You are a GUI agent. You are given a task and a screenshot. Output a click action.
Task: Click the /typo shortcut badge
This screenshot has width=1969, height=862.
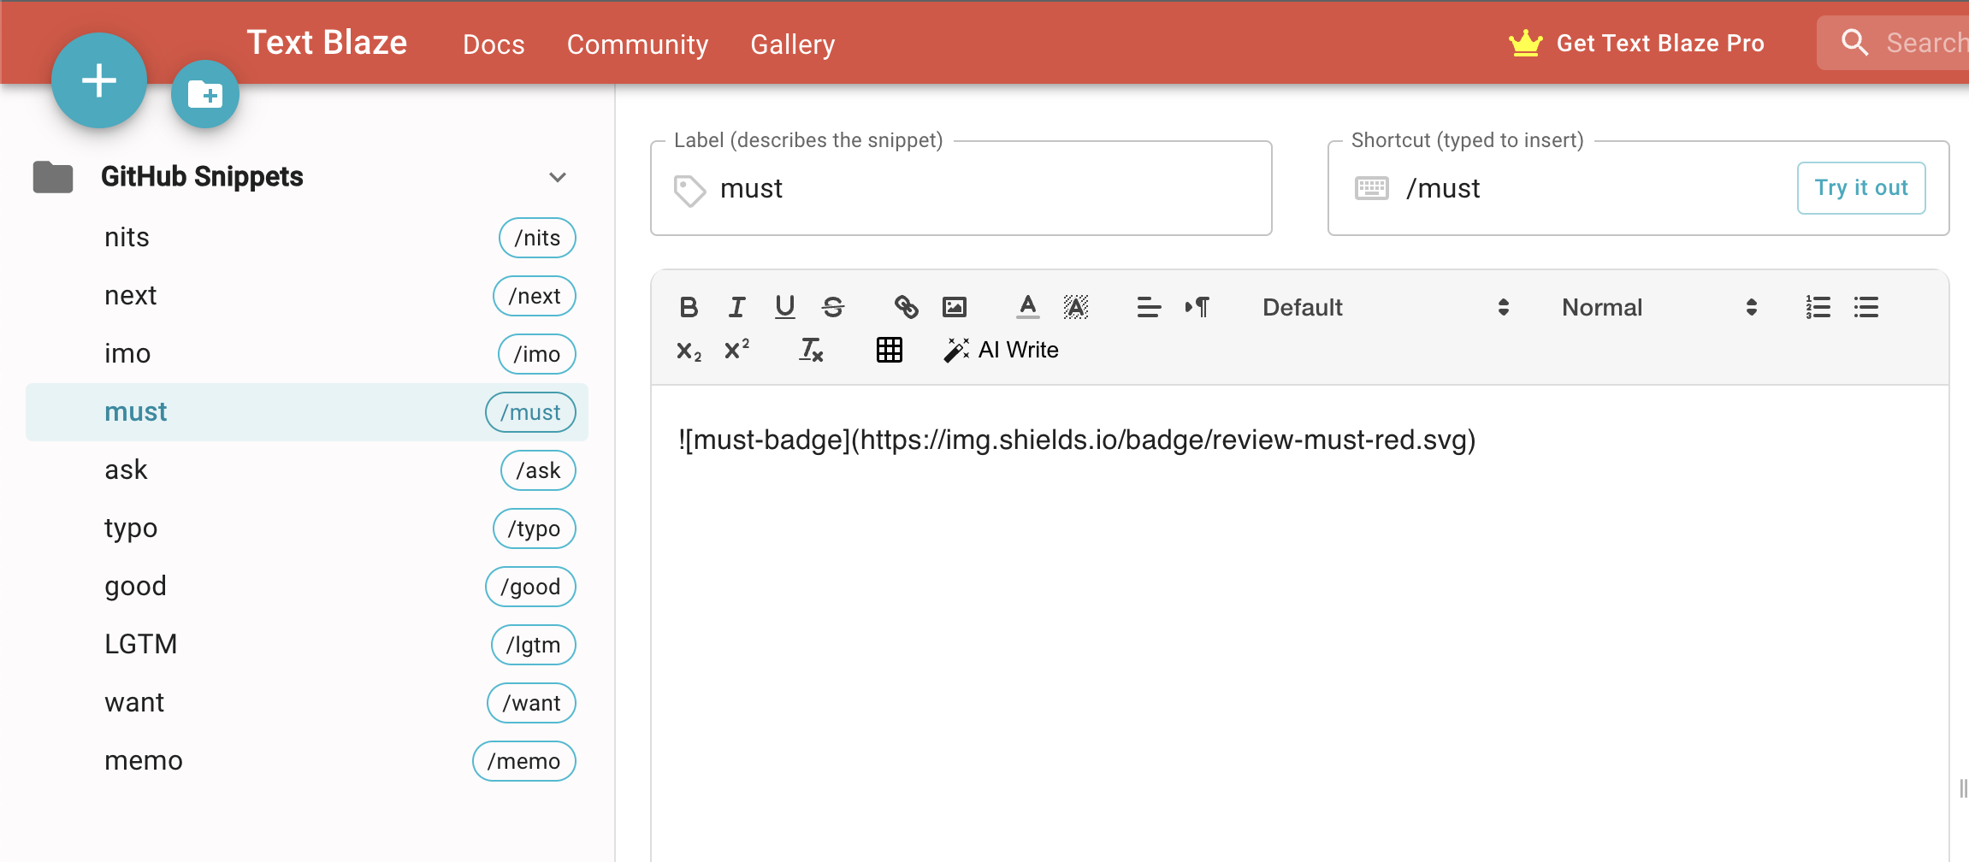535,528
